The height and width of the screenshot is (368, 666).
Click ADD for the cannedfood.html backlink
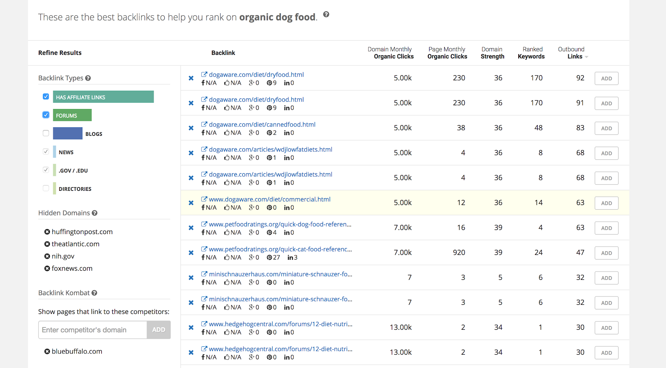click(606, 128)
